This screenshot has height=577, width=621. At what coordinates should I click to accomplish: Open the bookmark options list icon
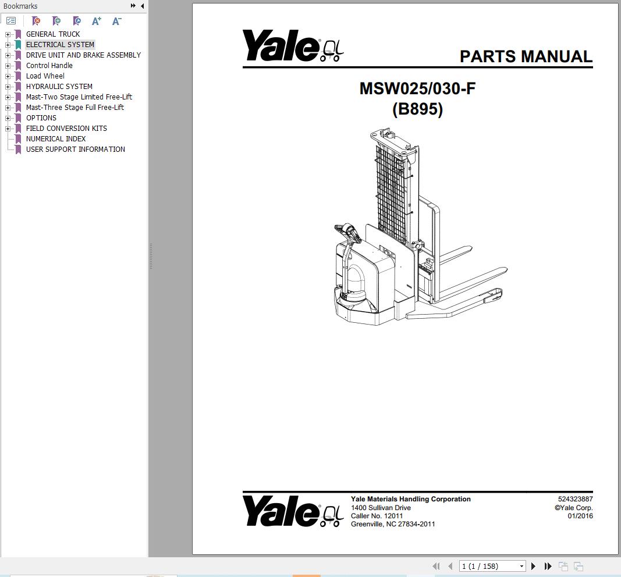tap(10, 20)
